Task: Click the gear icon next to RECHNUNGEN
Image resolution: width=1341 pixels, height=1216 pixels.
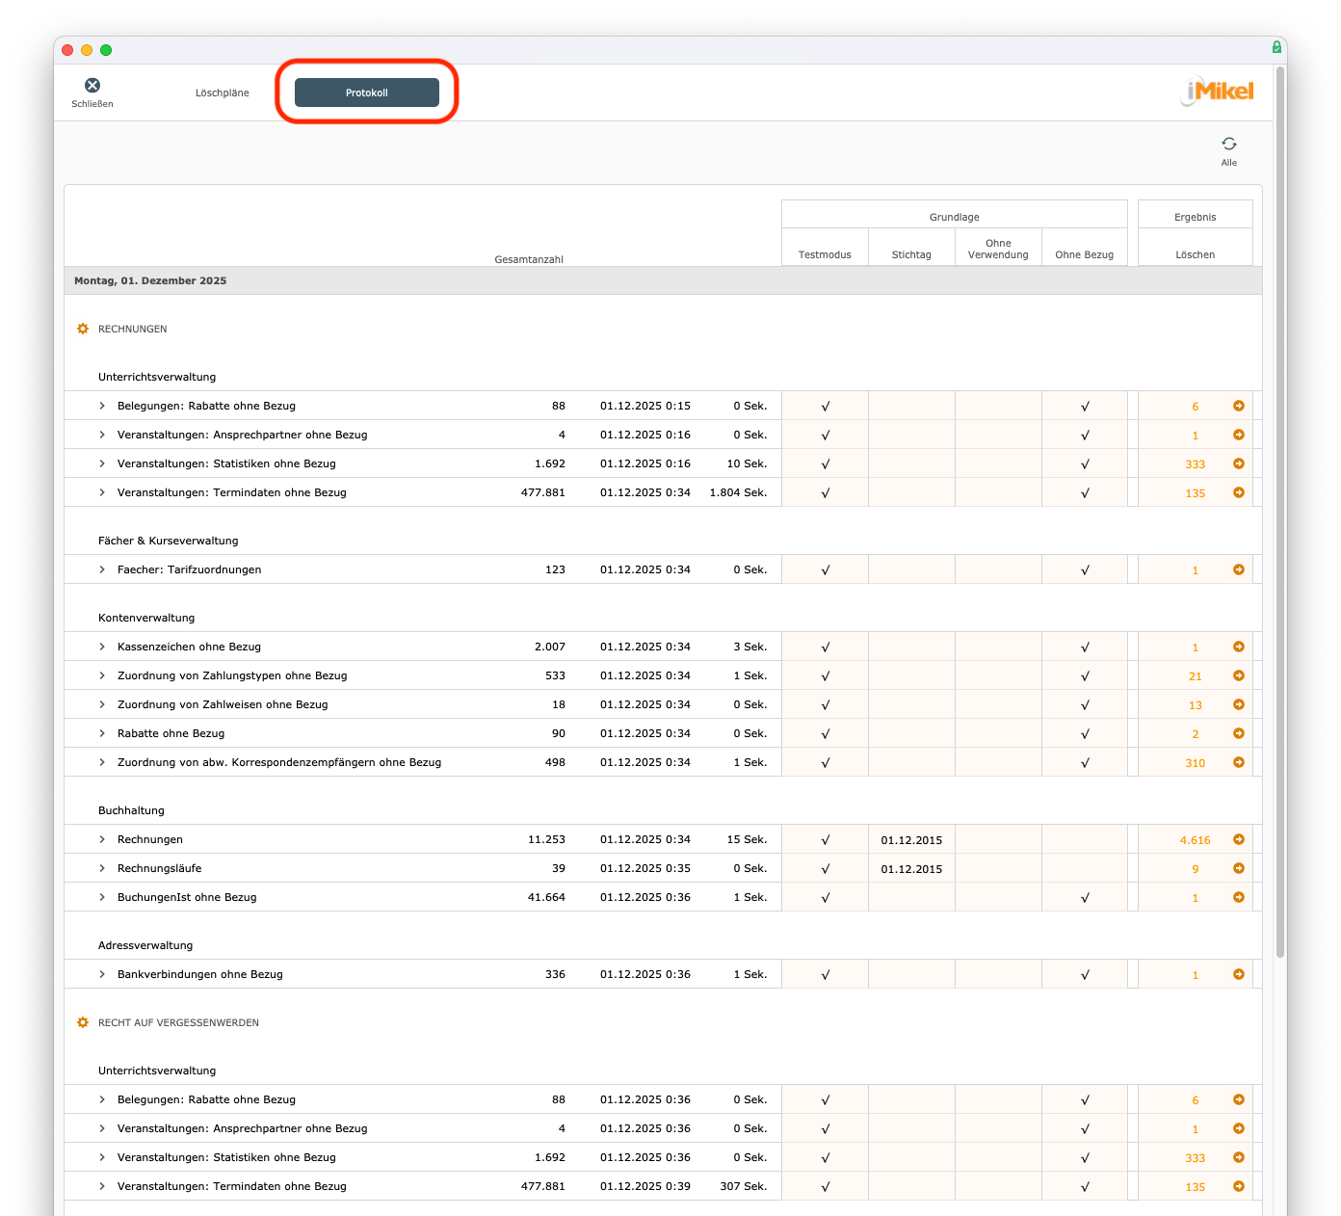Action: 83,330
